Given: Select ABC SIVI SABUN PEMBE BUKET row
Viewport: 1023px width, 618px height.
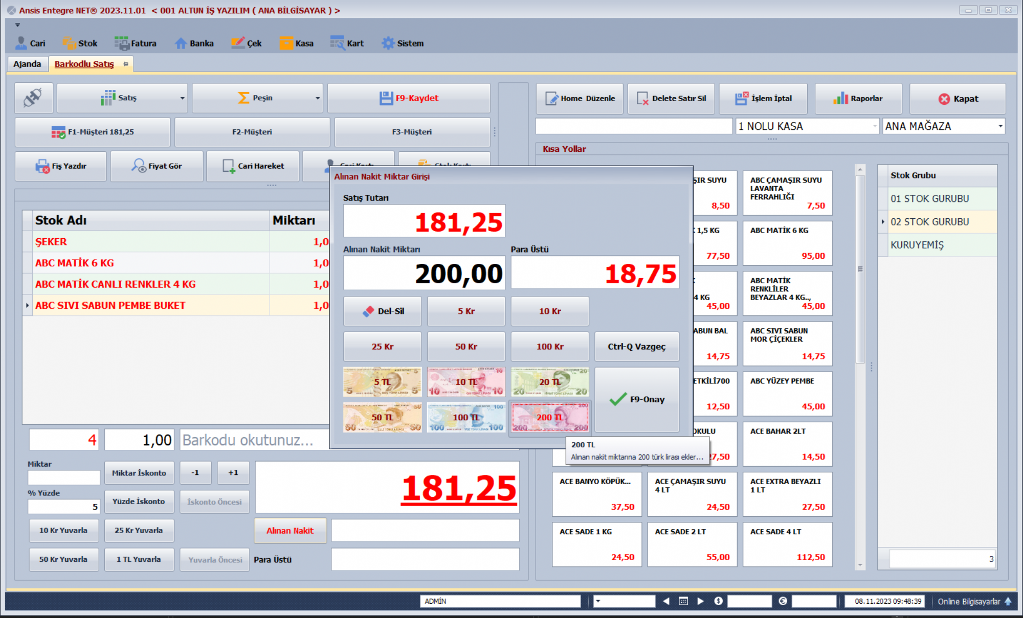Looking at the screenshot, I should pos(176,305).
